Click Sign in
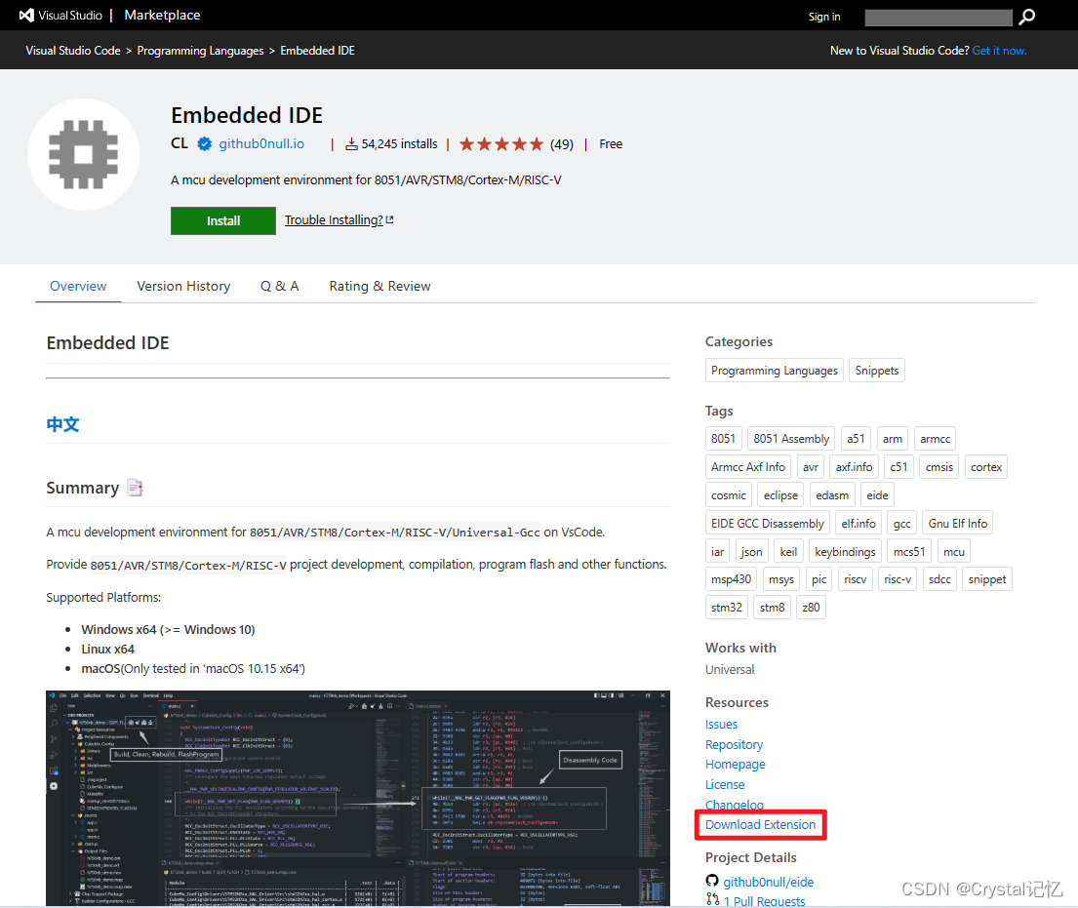 pyautogui.click(x=823, y=17)
